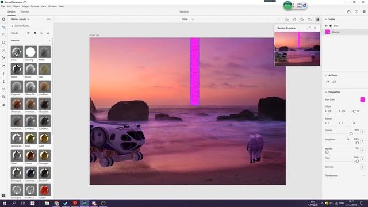Image resolution: width=368 pixels, height=207 pixels.
Task: Click the second Actions icon
Action: click(x=334, y=82)
